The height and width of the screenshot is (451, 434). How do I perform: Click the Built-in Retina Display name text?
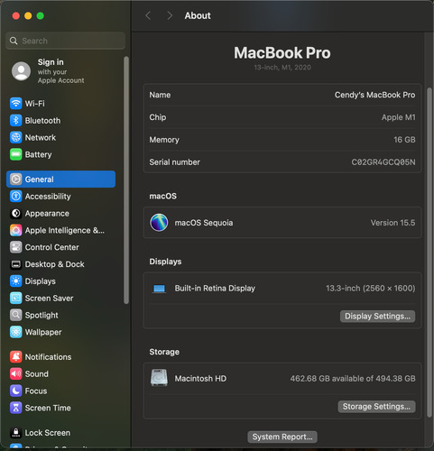point(215,289)
